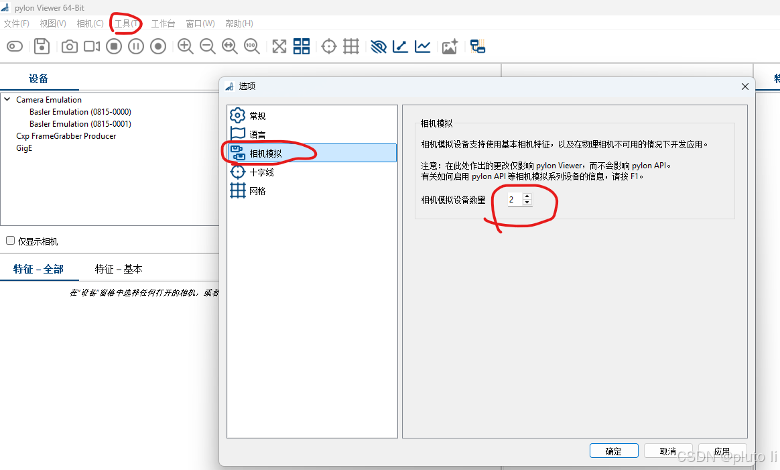Click the tile windows grid icon

tap(302, 46)
